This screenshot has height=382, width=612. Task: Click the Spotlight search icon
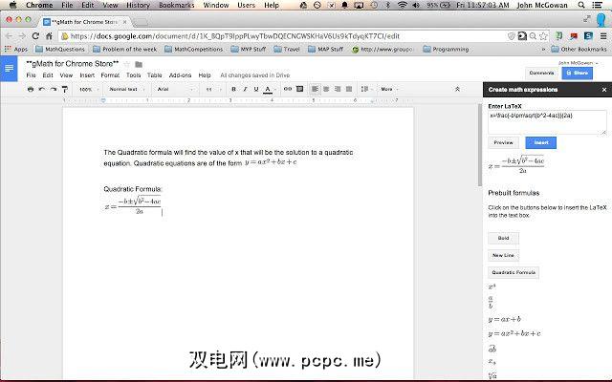581,5
